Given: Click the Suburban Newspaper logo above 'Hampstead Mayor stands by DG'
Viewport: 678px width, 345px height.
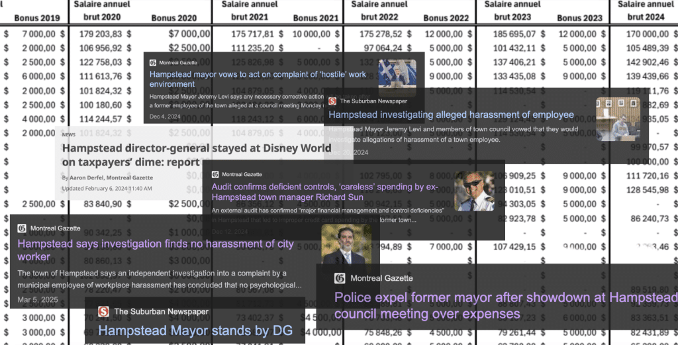Looking at the screenshot, I should 103,311.
